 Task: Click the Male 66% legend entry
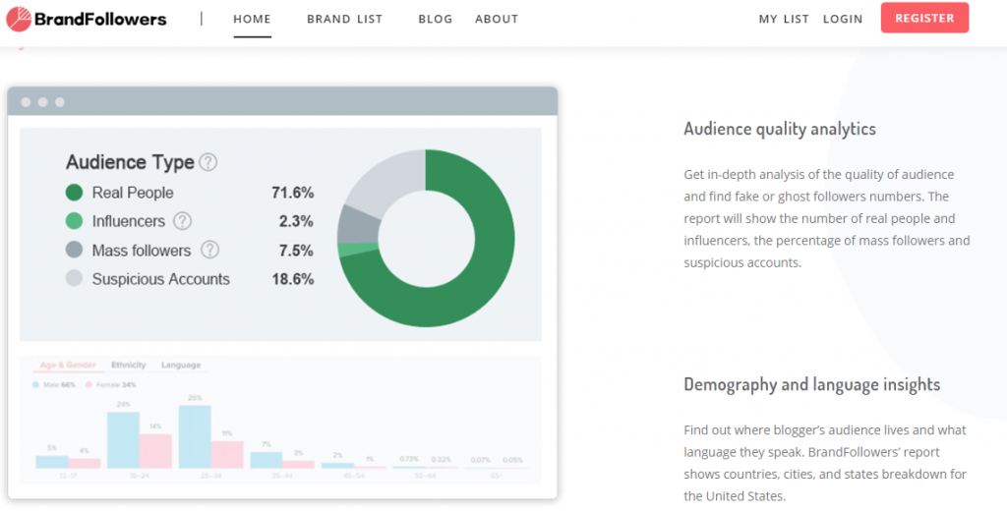54,384
